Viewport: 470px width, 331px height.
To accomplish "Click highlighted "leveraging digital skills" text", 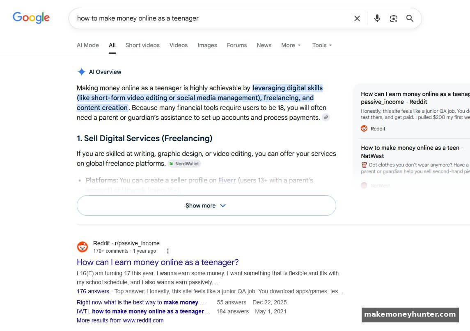I will 288,88.
